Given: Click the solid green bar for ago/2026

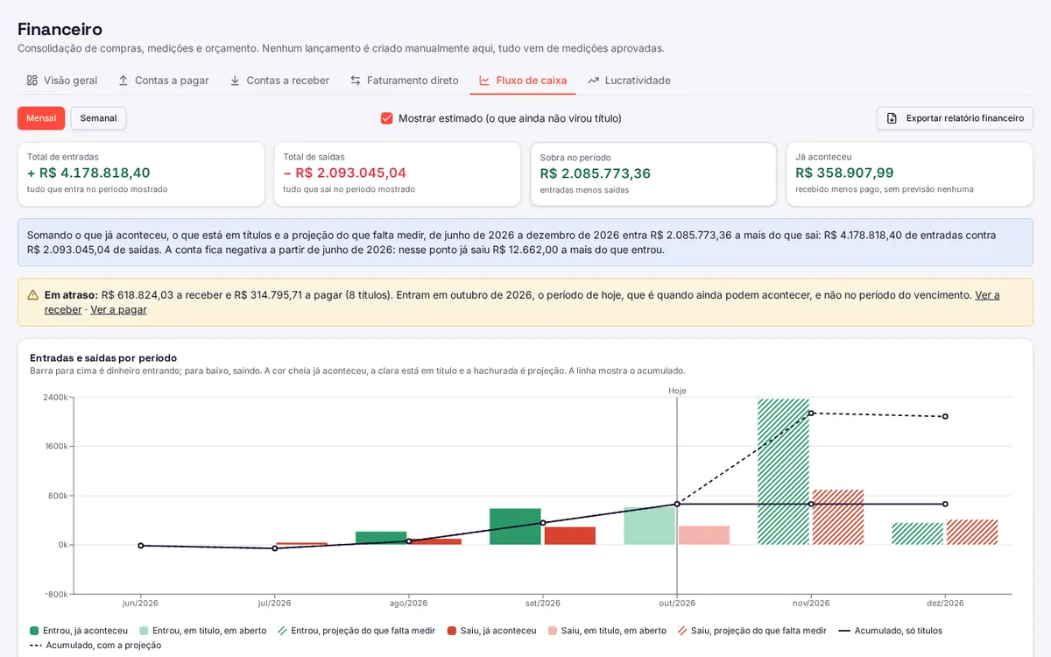Looking at the screenshot, I should 381,538.
